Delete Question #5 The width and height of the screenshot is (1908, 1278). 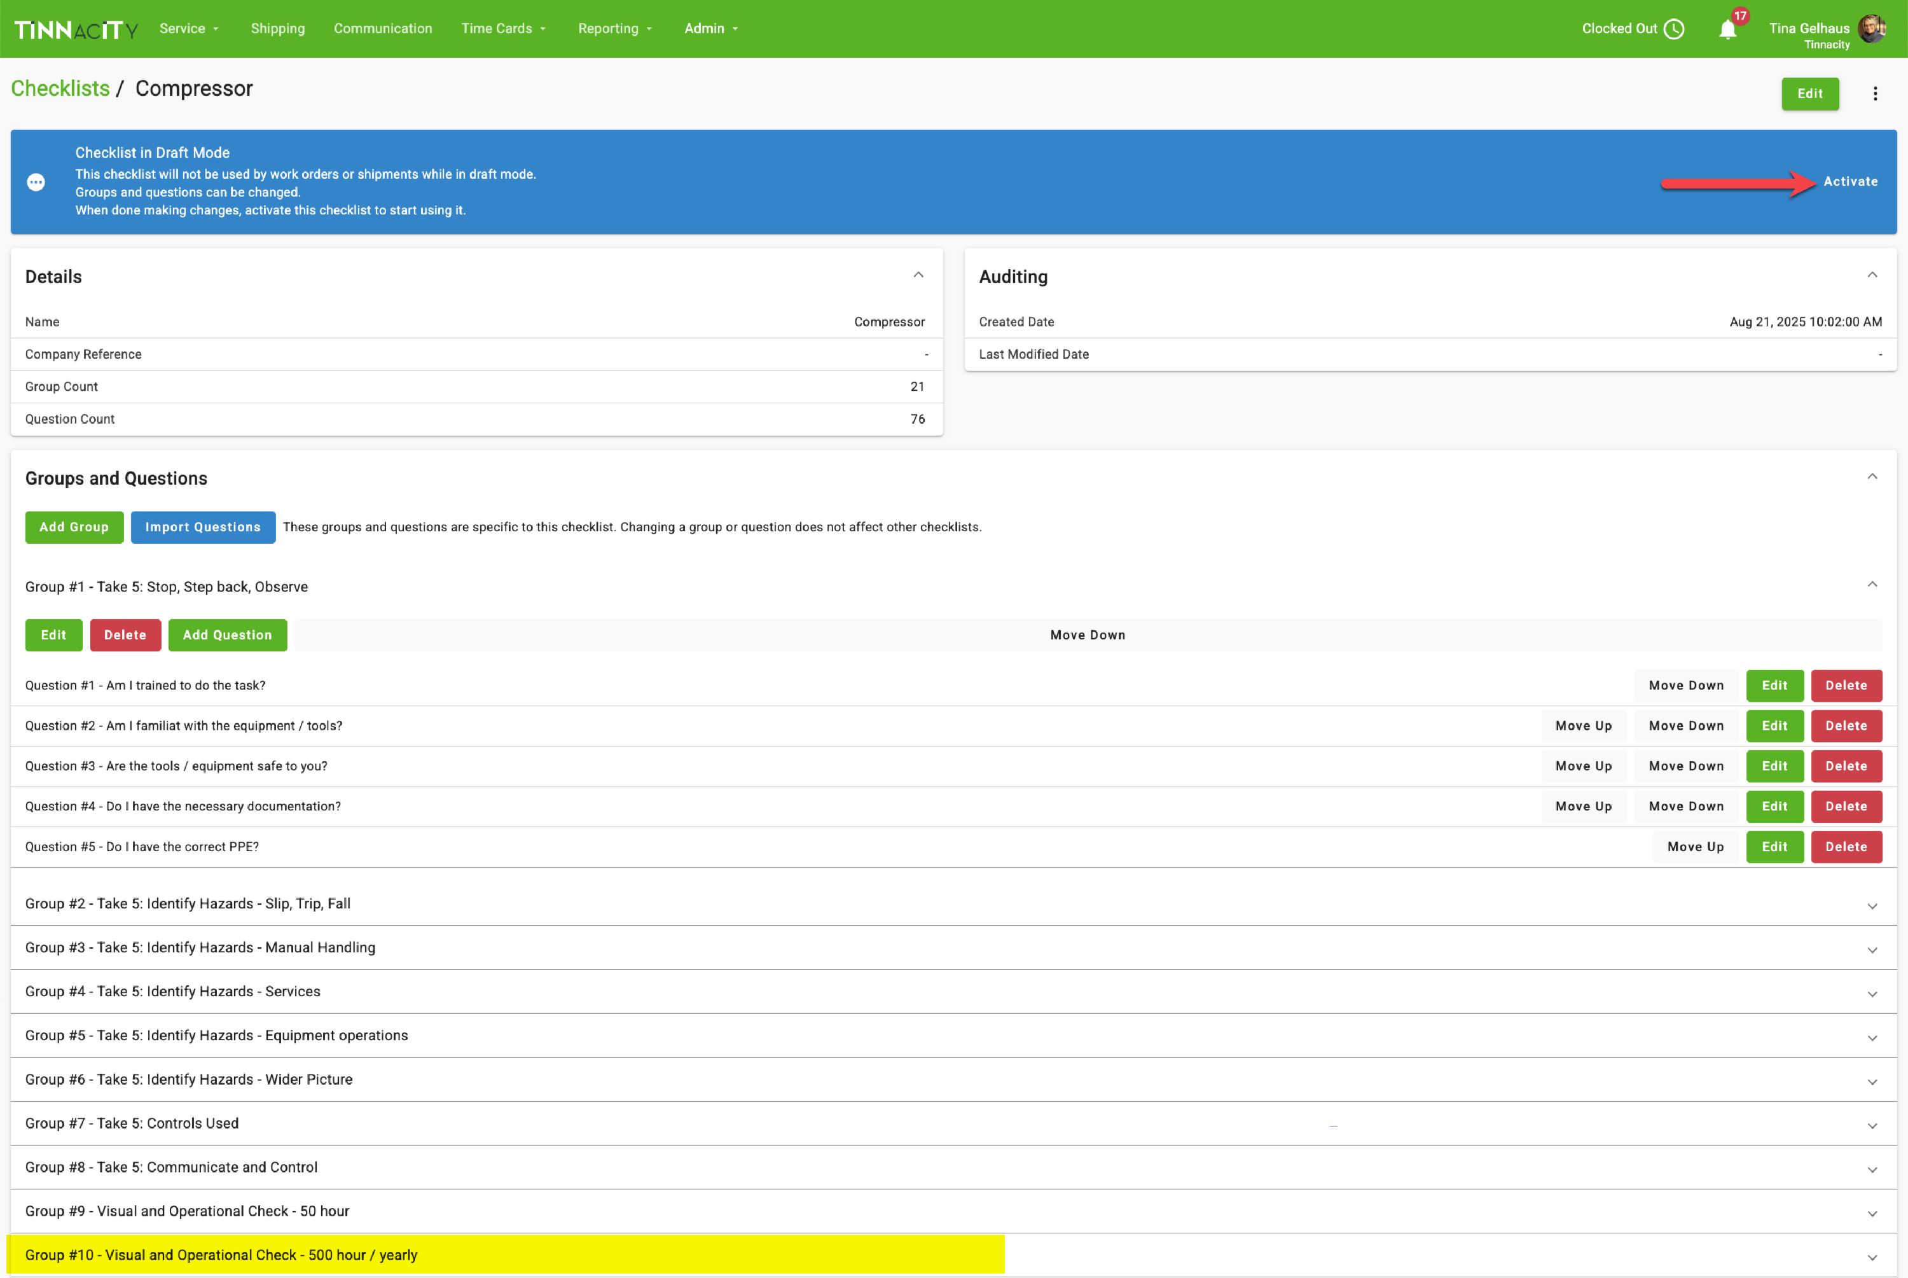coord(1846,847)
